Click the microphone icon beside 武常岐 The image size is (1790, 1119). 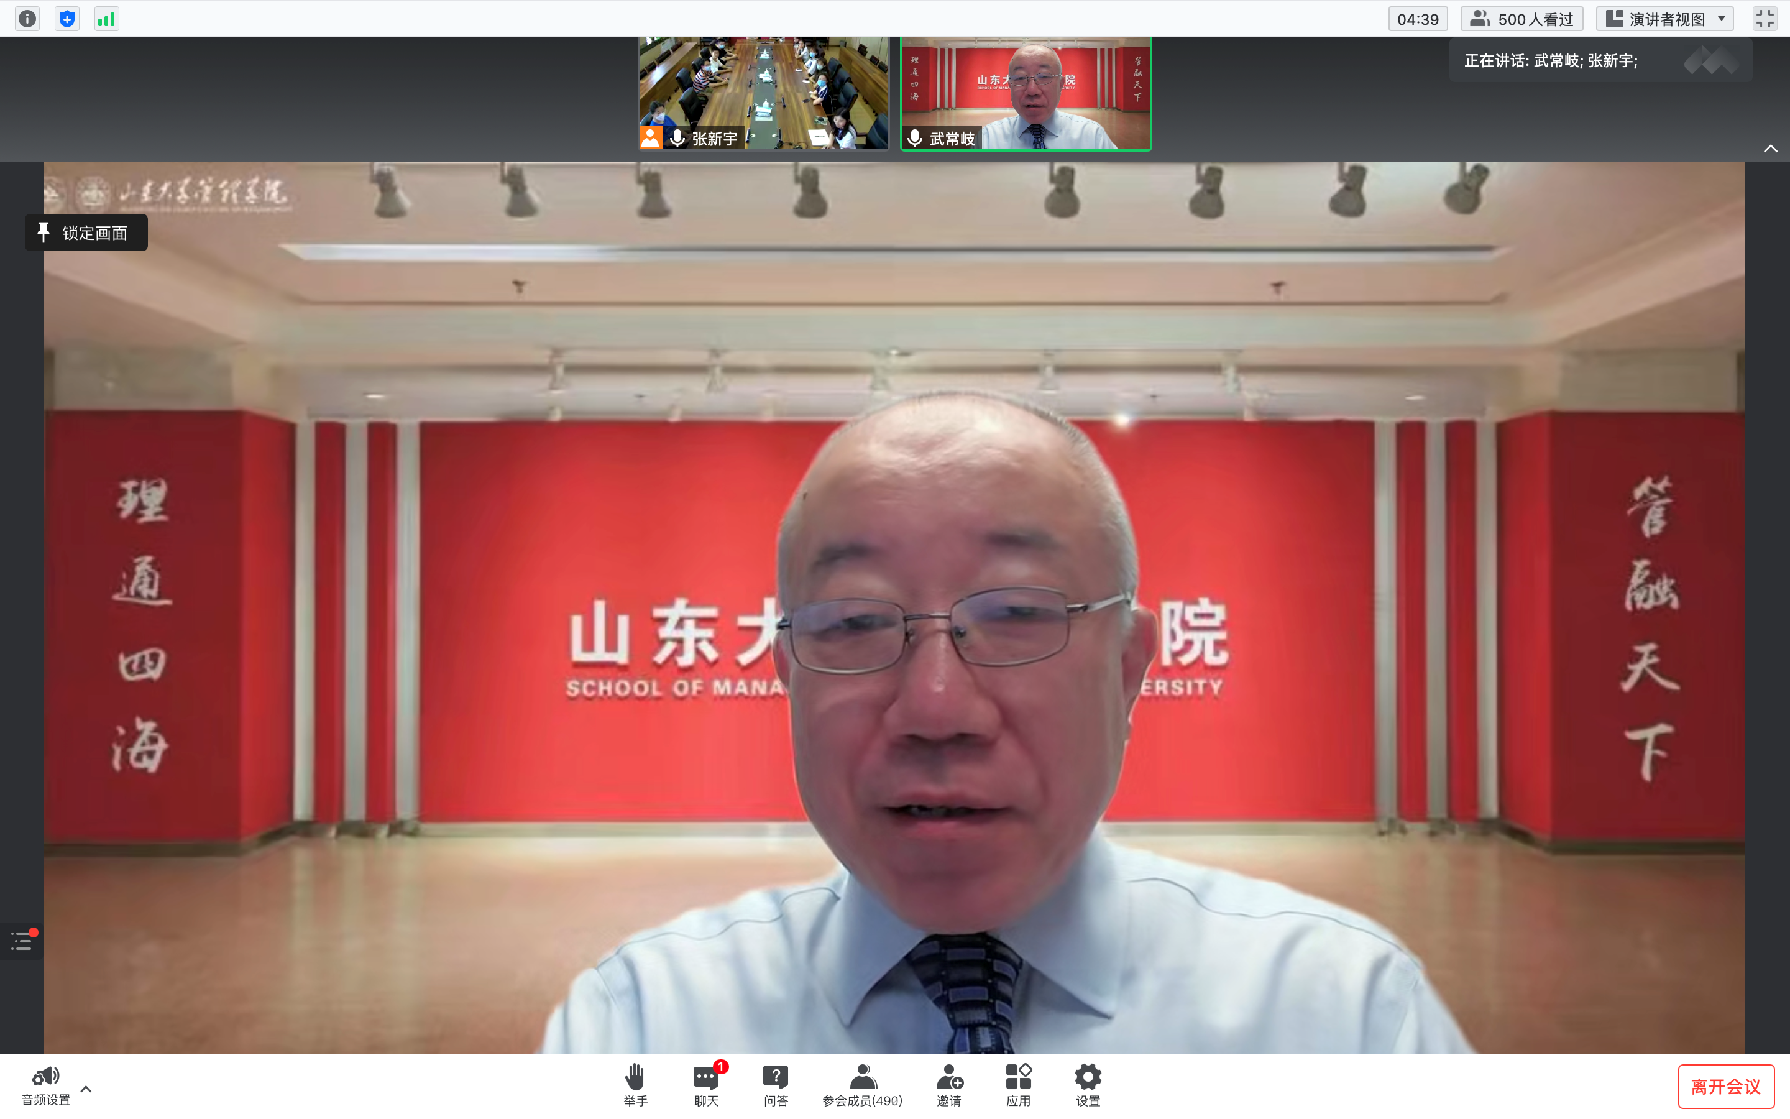point(915,139)
